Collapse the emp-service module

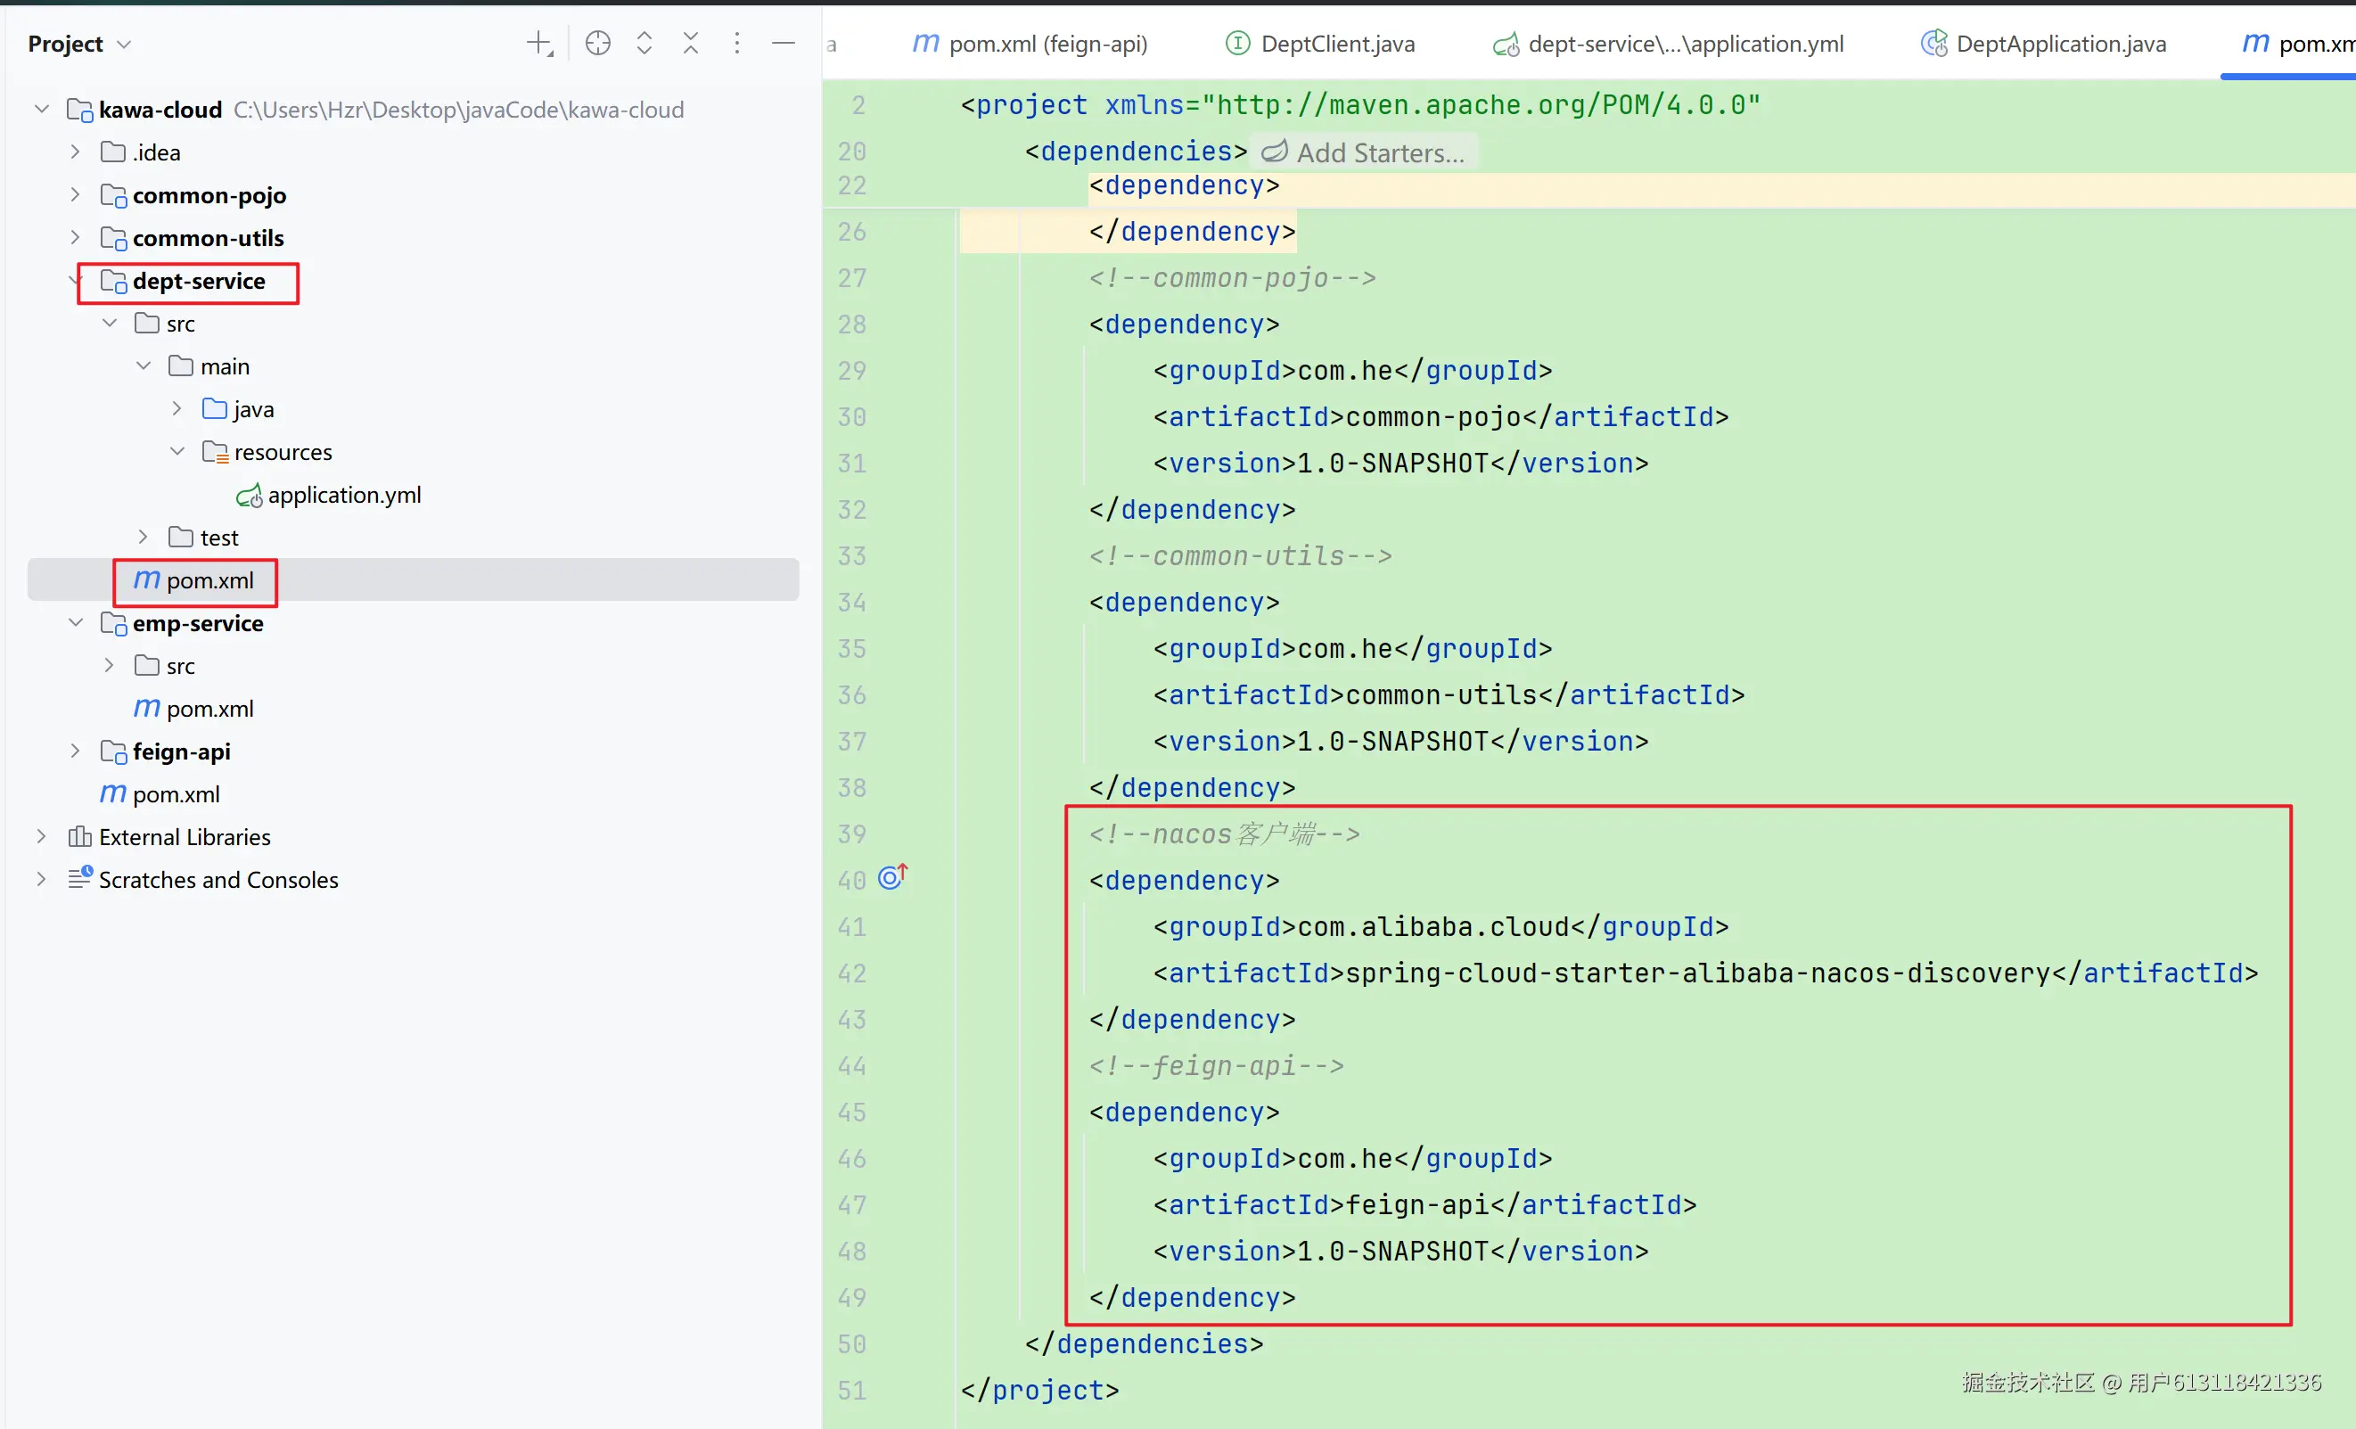point(76,622)
